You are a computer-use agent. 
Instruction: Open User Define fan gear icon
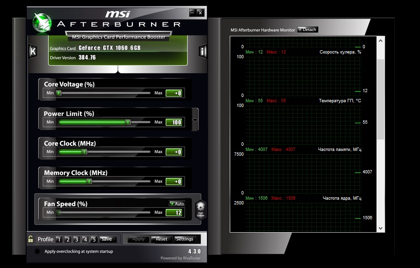click(200, 210)
